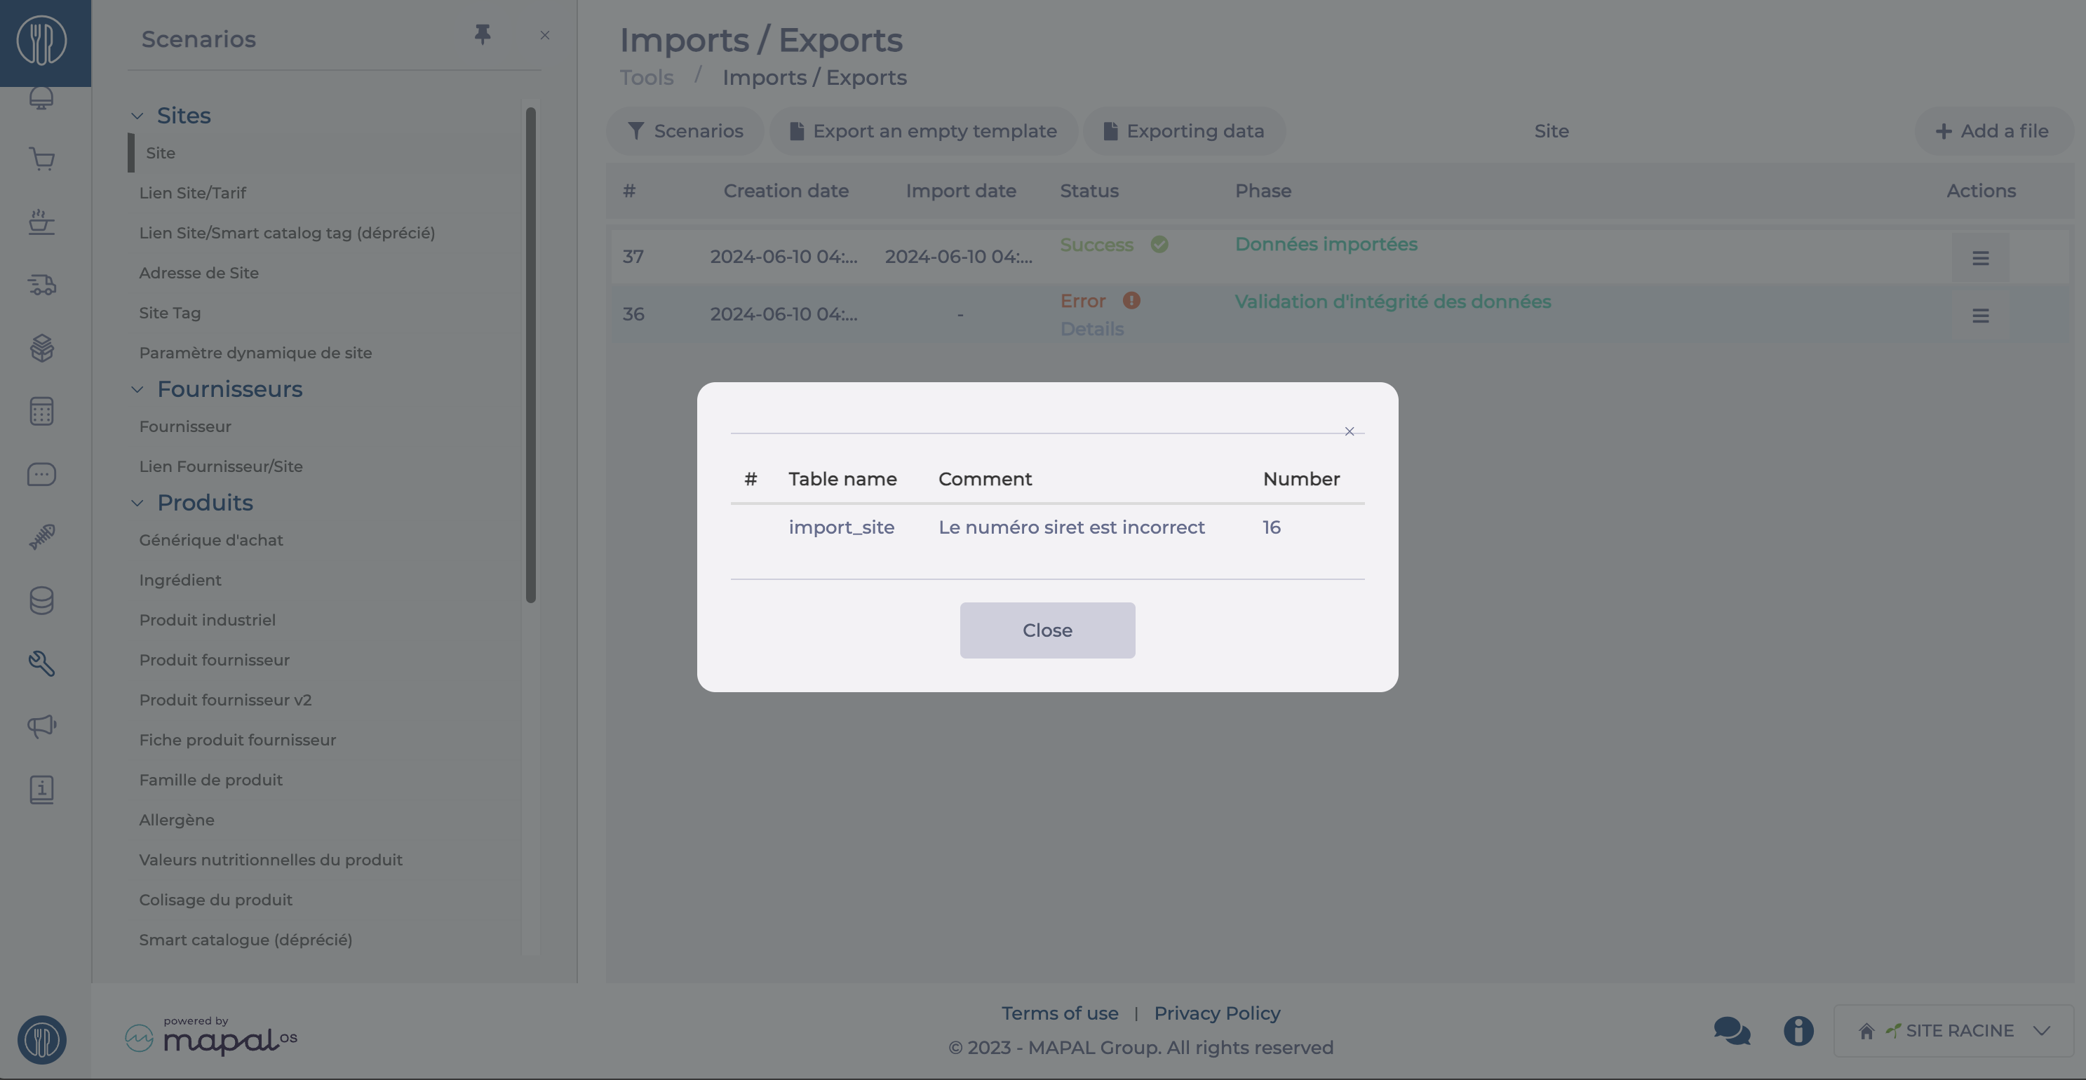The height and width of the screenshot is (1080, 2086).
Task: Click 'Le numéro siret est incorrect' comment
Action: click(x=1071, y=527)
